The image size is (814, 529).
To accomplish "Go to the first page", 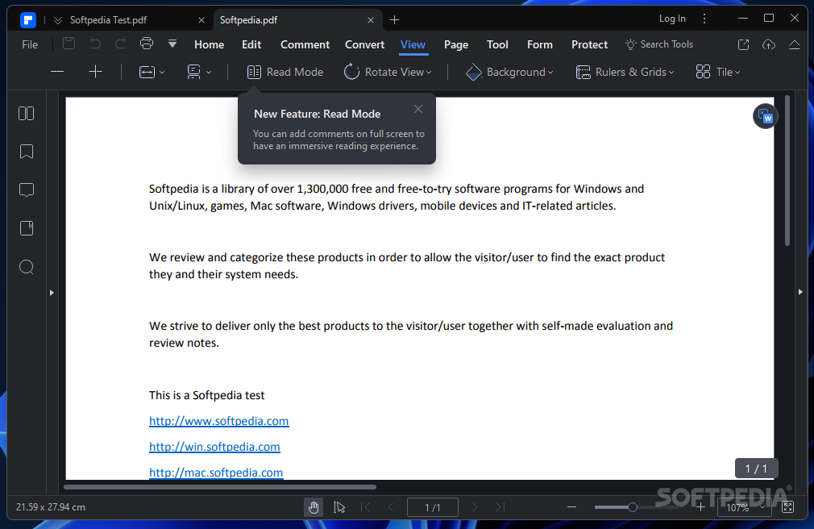I will point(365,507).
